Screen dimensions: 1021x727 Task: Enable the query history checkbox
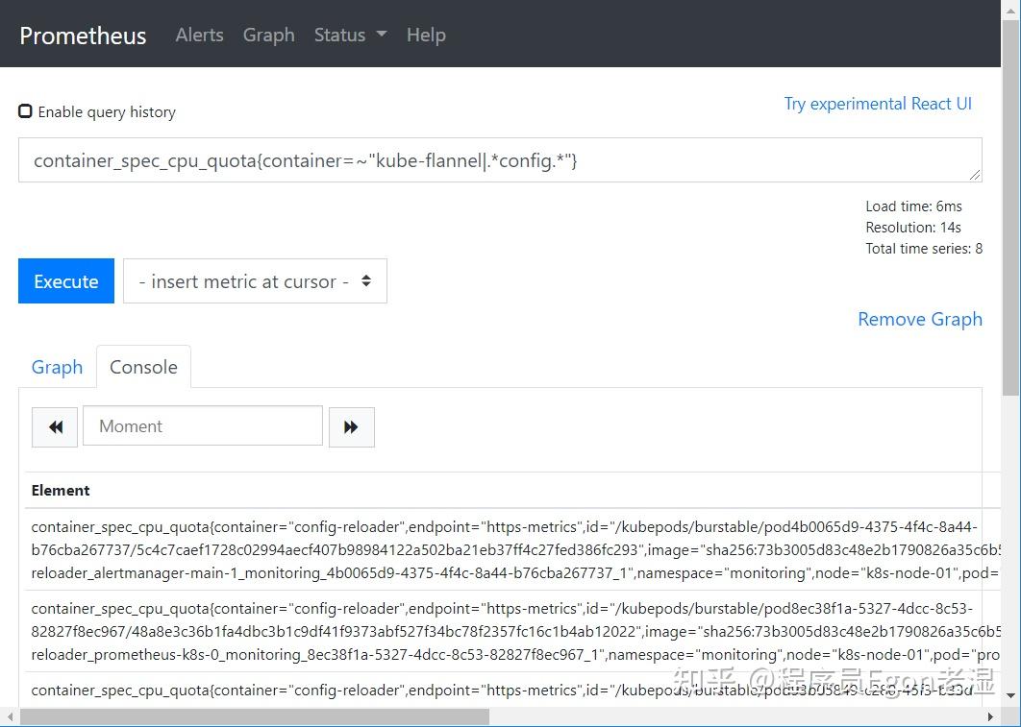click(x=25, y=111)
